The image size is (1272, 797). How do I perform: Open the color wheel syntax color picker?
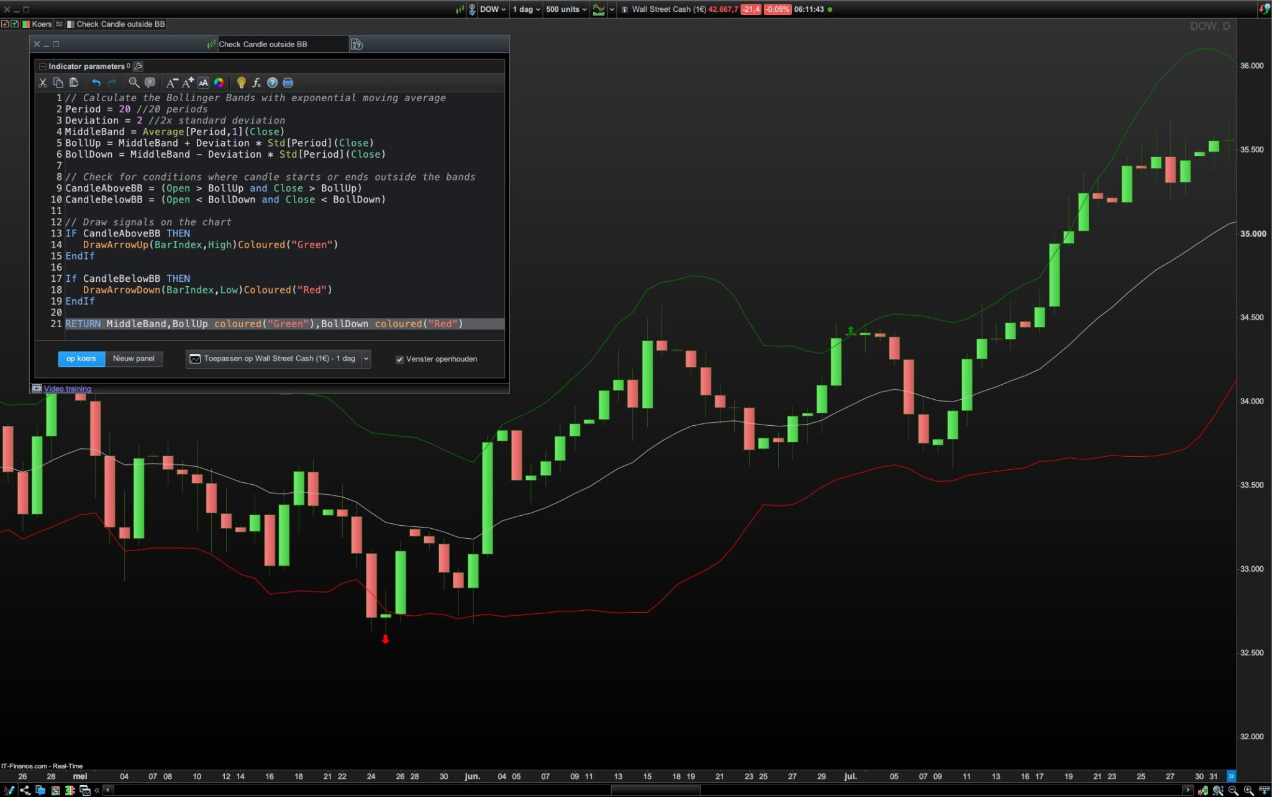coord(219,83)
